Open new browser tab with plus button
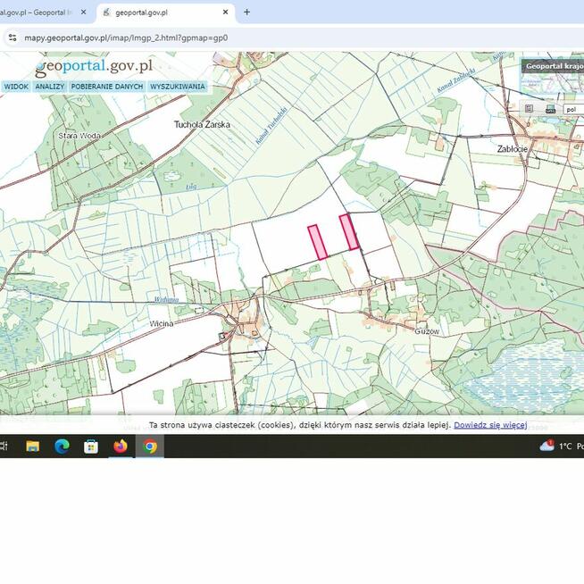Image resolution: width=584 pixels, height=584 pixels. pyautogui.click(x=247, y=13)
